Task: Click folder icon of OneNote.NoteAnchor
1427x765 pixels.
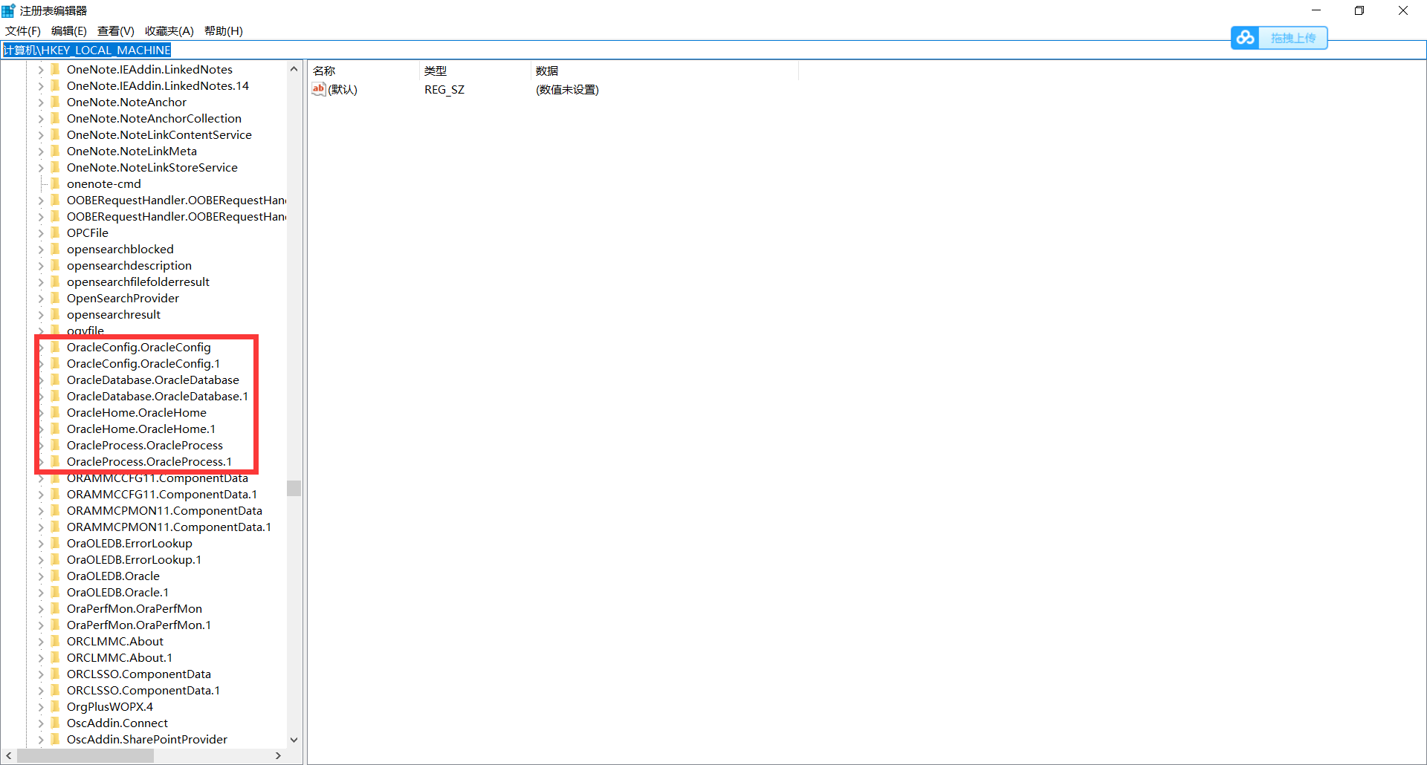Action: [x=55, y=102]
